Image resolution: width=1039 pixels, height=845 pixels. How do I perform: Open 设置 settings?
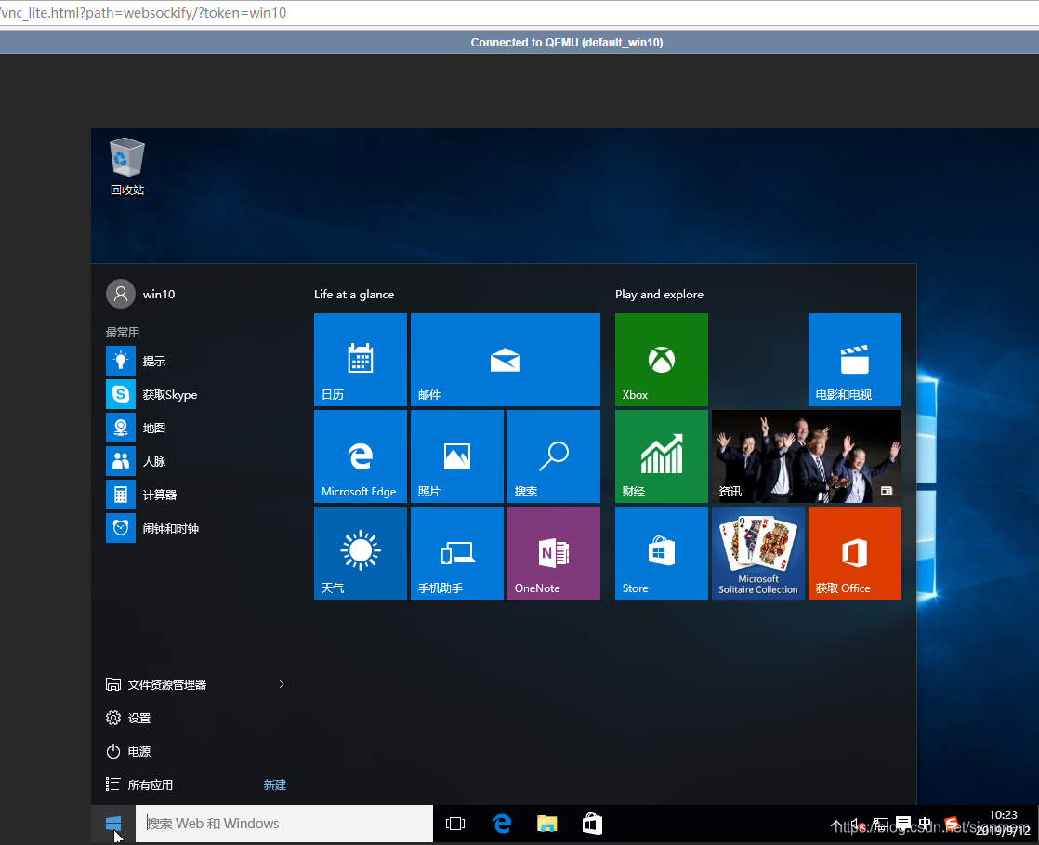[x=128, y=718]
